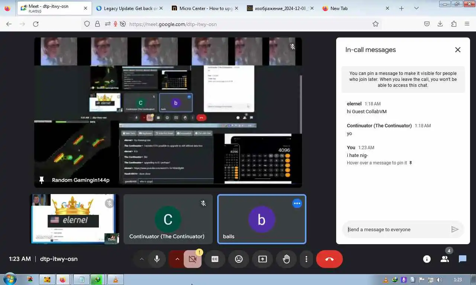The height and width of the screenshot is (285, 476).
Task: Click the Firefox taskbar button
Action: tap(62, 279)
